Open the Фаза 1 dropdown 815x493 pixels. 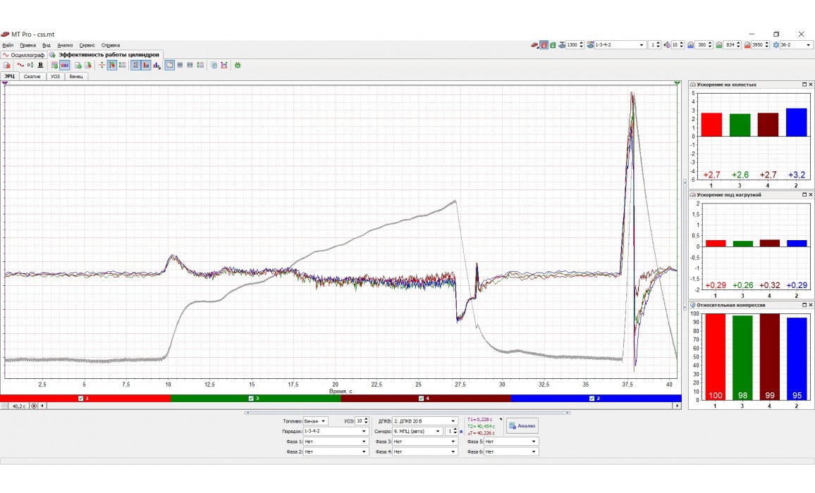tap(336, 442)
